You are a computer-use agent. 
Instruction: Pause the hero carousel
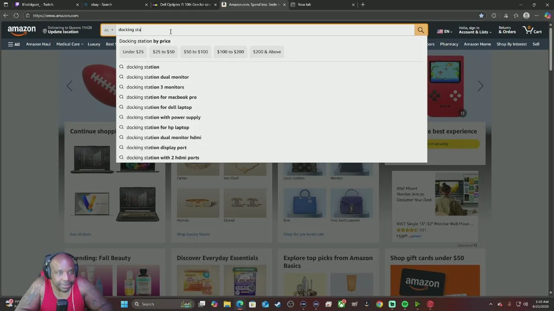[462, 113]
